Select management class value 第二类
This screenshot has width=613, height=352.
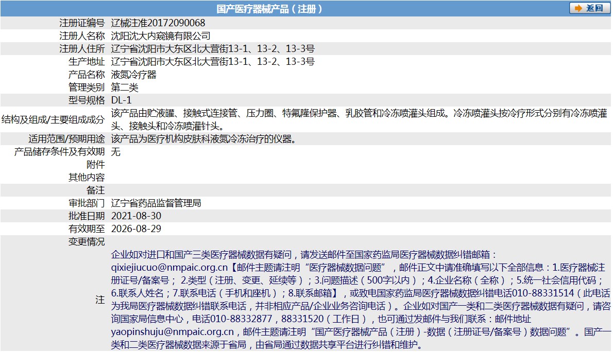click(x=125, y=87)
